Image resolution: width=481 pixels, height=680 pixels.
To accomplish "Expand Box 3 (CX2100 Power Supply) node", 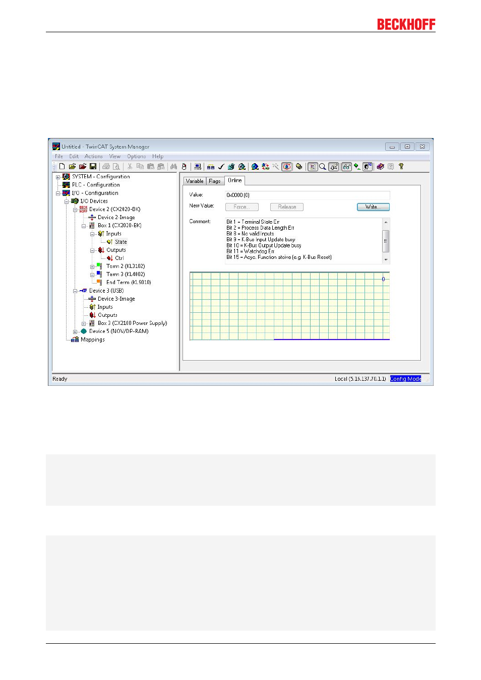I will click(84, 324).
